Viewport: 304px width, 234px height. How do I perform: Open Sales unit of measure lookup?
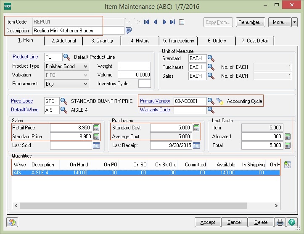click(211, 76)
